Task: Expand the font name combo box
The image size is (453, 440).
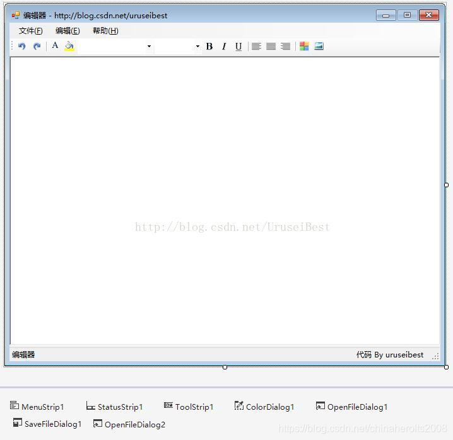Action: (149, 46)
